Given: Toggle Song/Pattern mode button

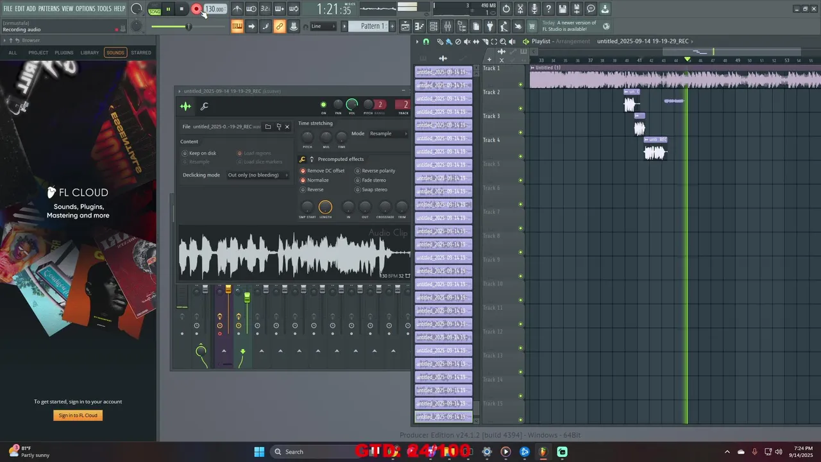Looking at the screenshot, I should 155,10.
